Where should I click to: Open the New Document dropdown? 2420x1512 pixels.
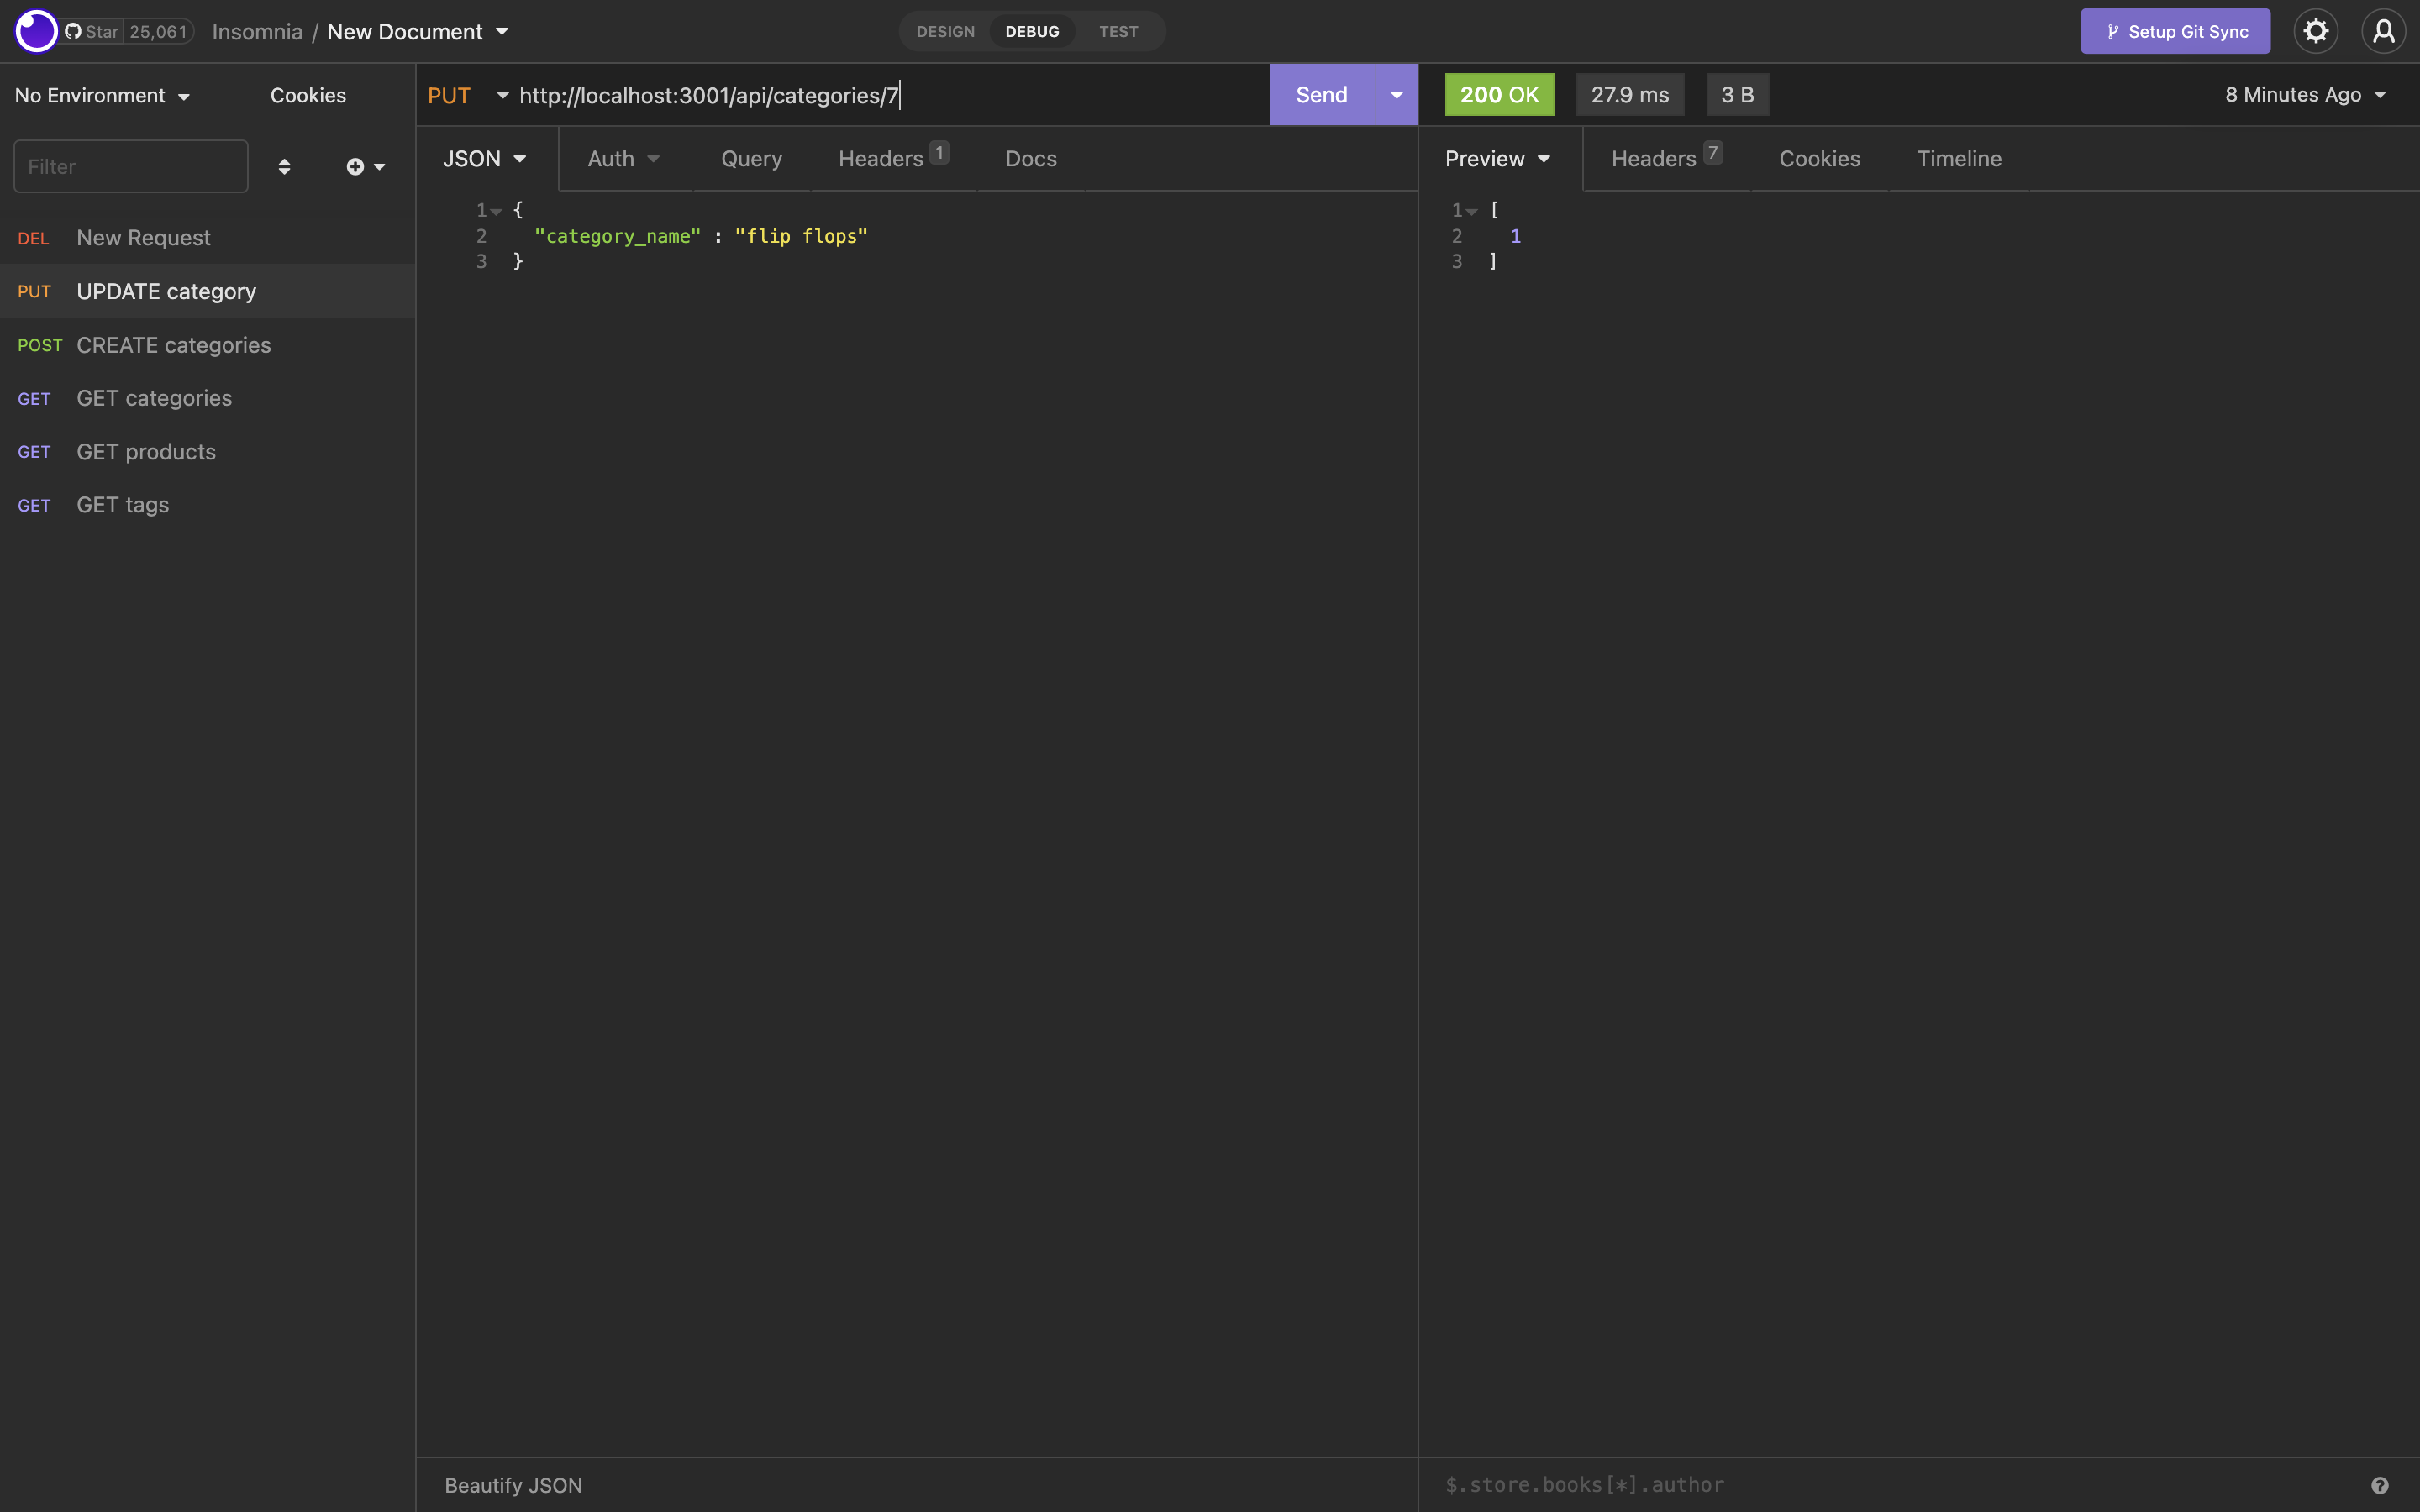click(x=418, y=32)
